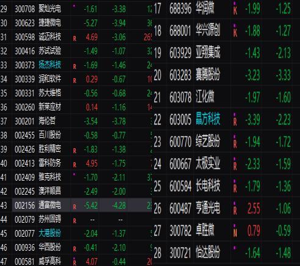Click the R marker beside 胜利精密
Viewport: 300px width, 266px height.
(74, 151)
